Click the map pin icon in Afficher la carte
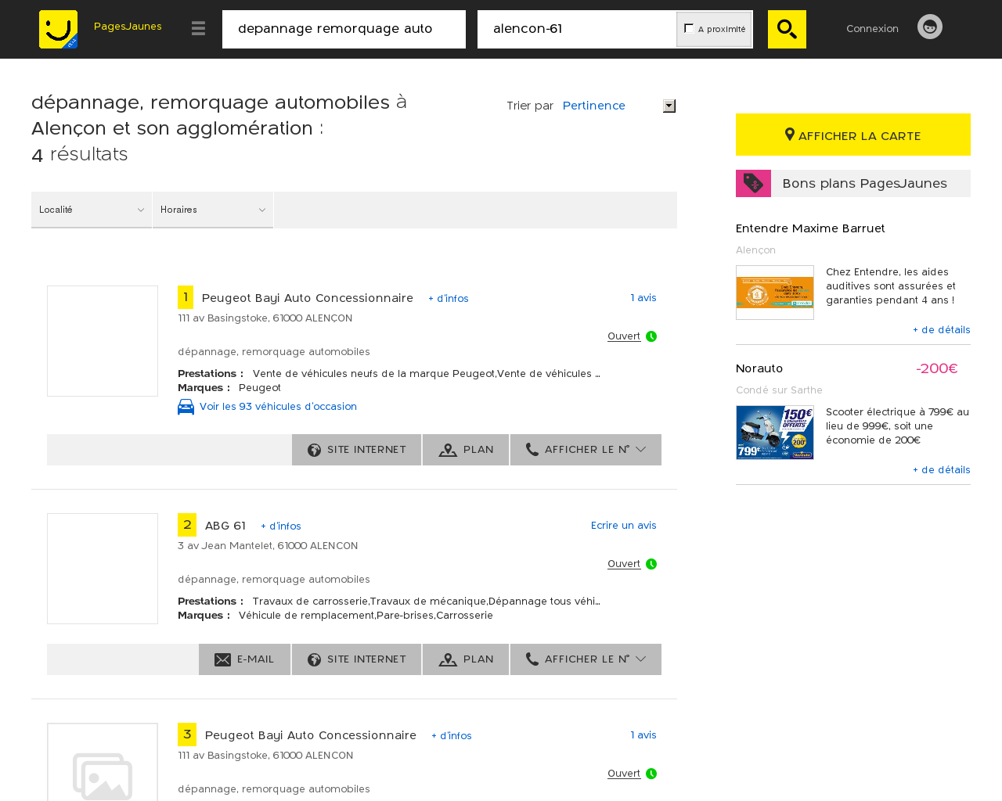Viewport: 1002px width, 801px height. [x=790, y=135]
